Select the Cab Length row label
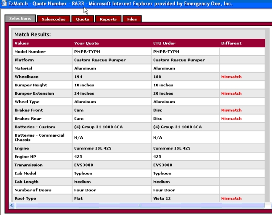This screenshot has height=215, width=272. [26, 182]
